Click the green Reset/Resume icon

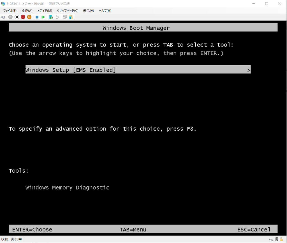[43, 17]
